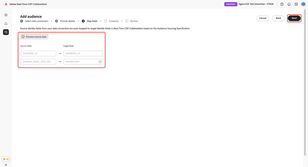Open the user profile avatar
This screenshot has height=167, width=308.
point(303,4)
